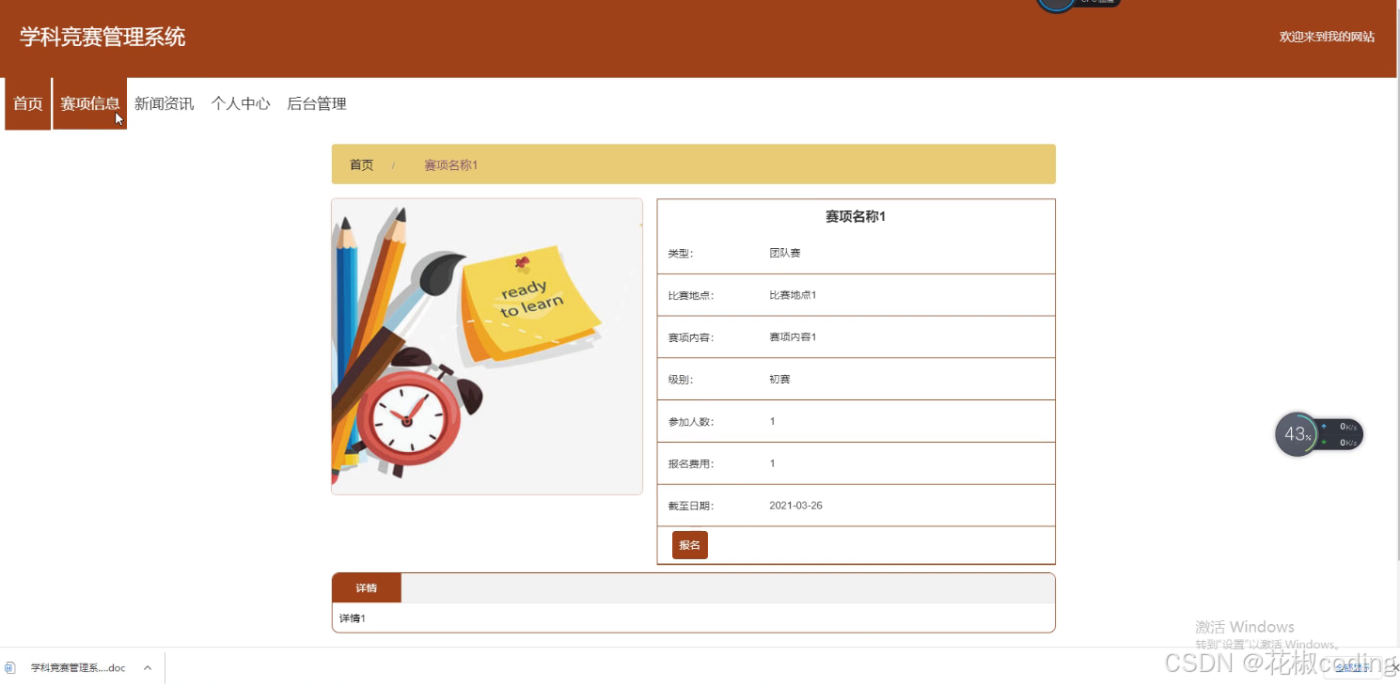Viewport: 1400px width, 687px height.
Task: Click the Word document icon in the download bar
Action: click(x=9, y=667)
